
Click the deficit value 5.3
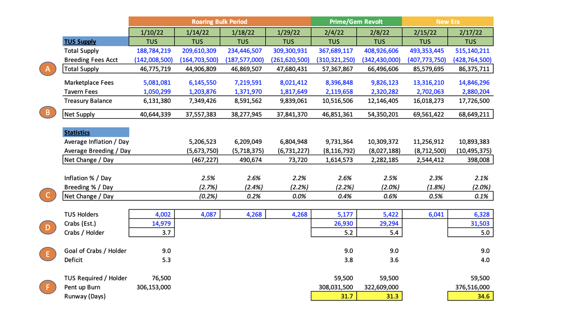[x=166, y=260]
